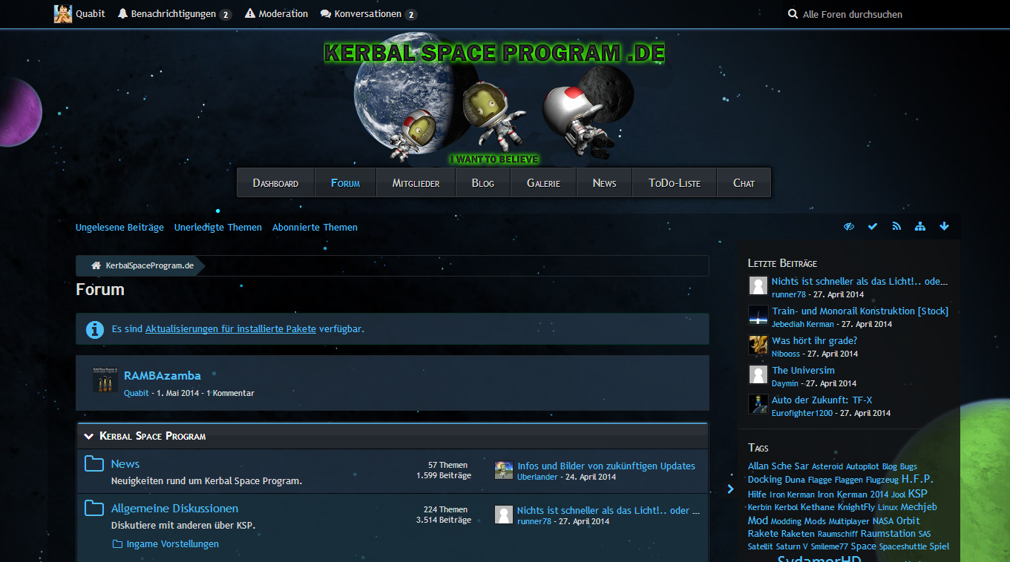The height and width of the screenshot is (562, 1010).
Task: Click the News forum folder icon
Action: (x=94, y=464)
